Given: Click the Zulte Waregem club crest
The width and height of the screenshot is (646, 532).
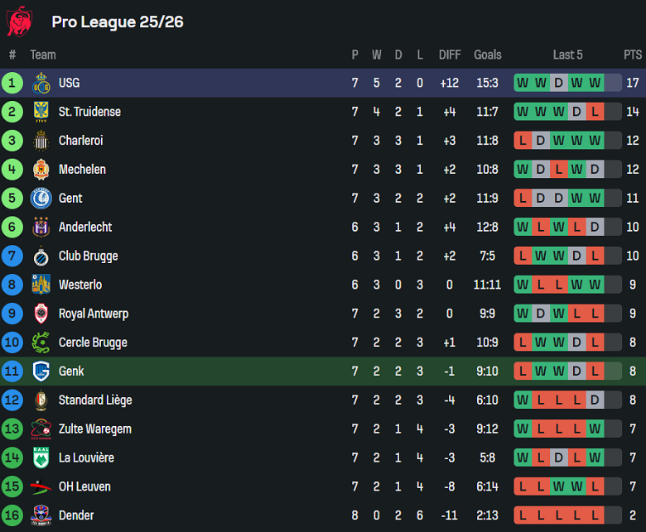Looking at the screenshot, I should coord(41,429).
